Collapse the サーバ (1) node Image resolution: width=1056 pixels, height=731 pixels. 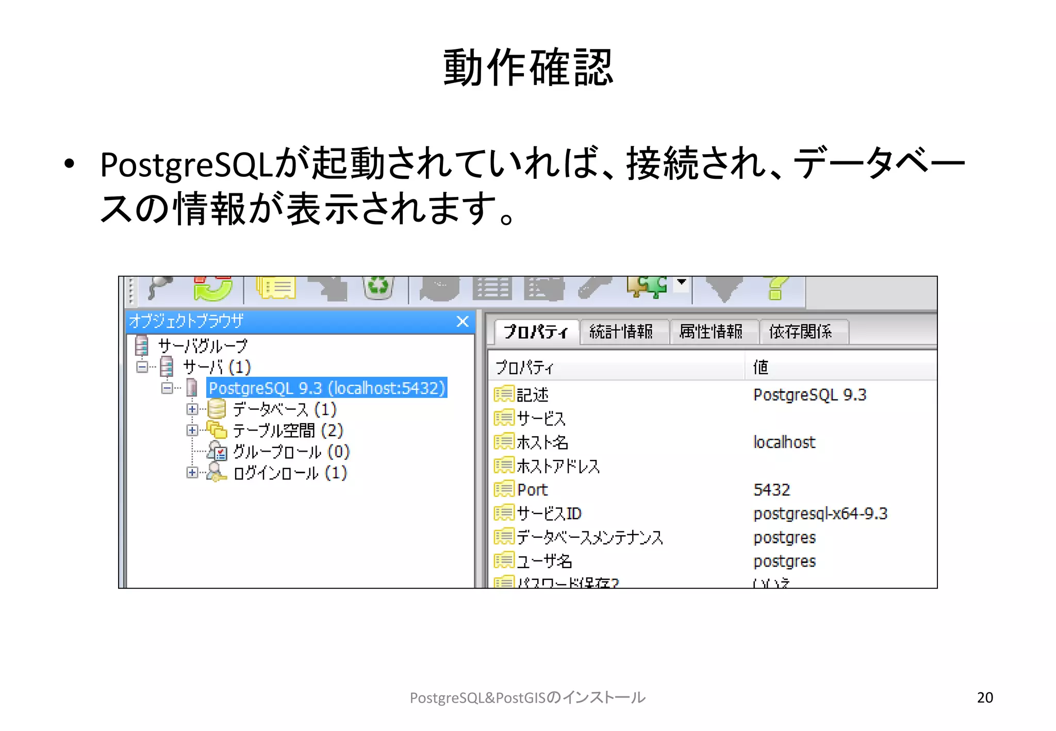(x=142, y=367)
